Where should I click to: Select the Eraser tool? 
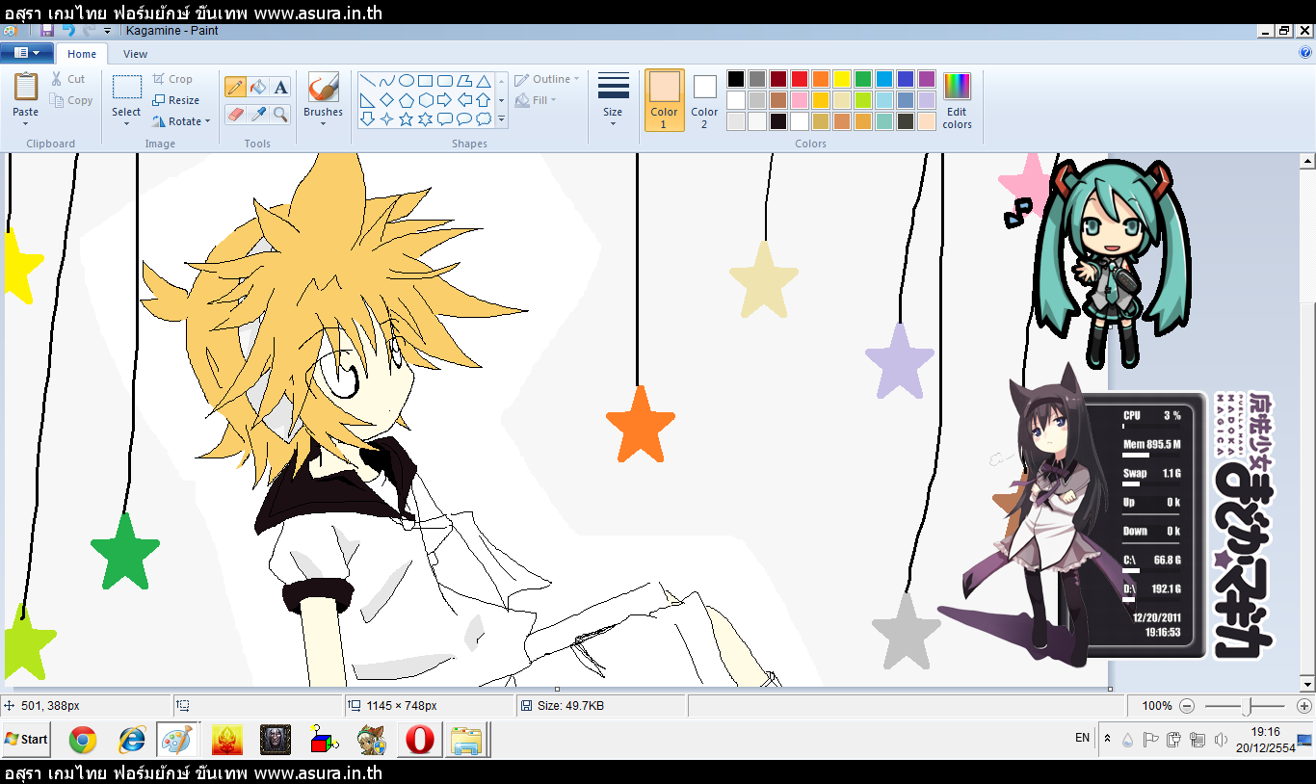pyautogui.click(x=235, y=114)
